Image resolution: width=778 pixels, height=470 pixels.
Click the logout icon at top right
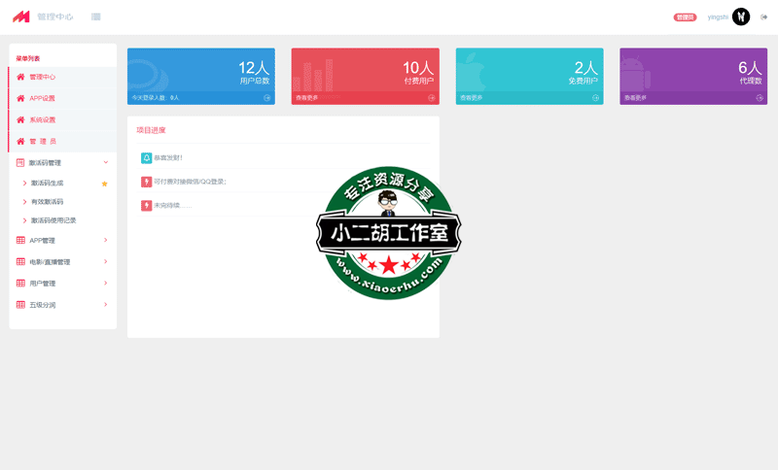[764, 17]
